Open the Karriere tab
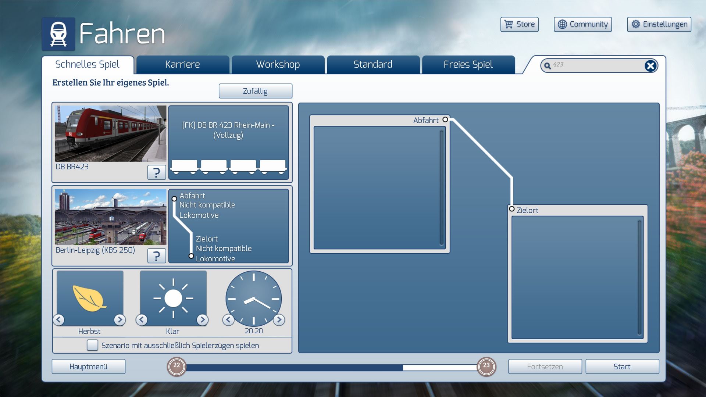 pos(182,65)
